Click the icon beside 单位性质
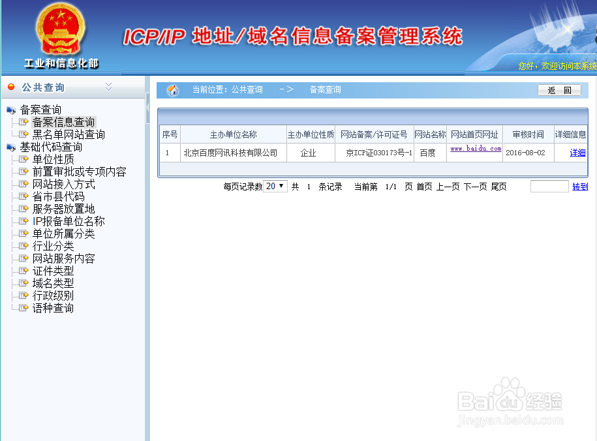 tap(23, 159)
